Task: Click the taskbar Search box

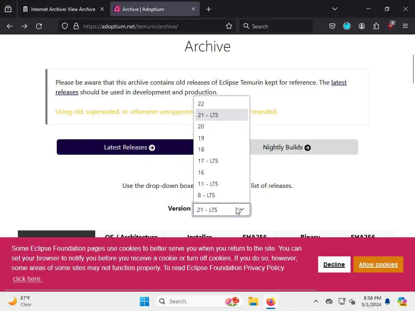Action: coord(199,301)
